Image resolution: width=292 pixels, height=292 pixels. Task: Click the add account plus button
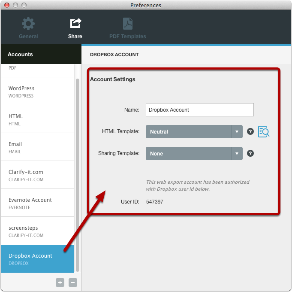[60, 283]
